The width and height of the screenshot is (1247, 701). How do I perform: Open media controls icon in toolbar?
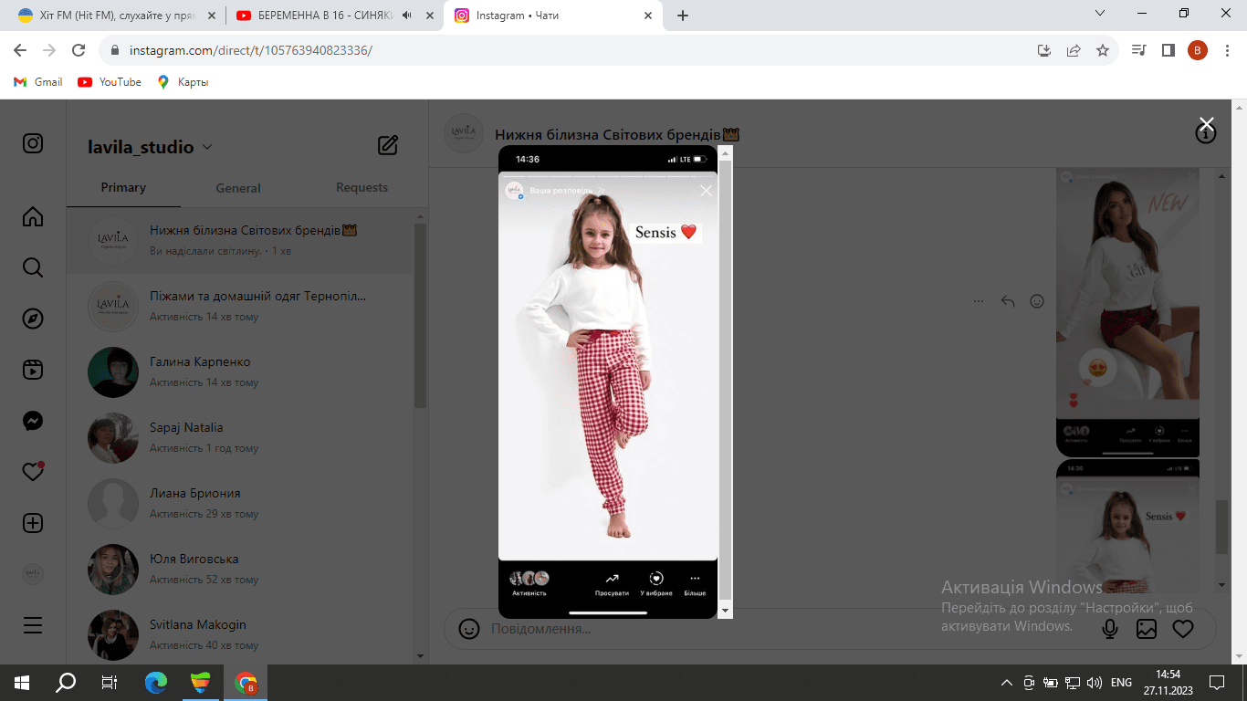1139,50
